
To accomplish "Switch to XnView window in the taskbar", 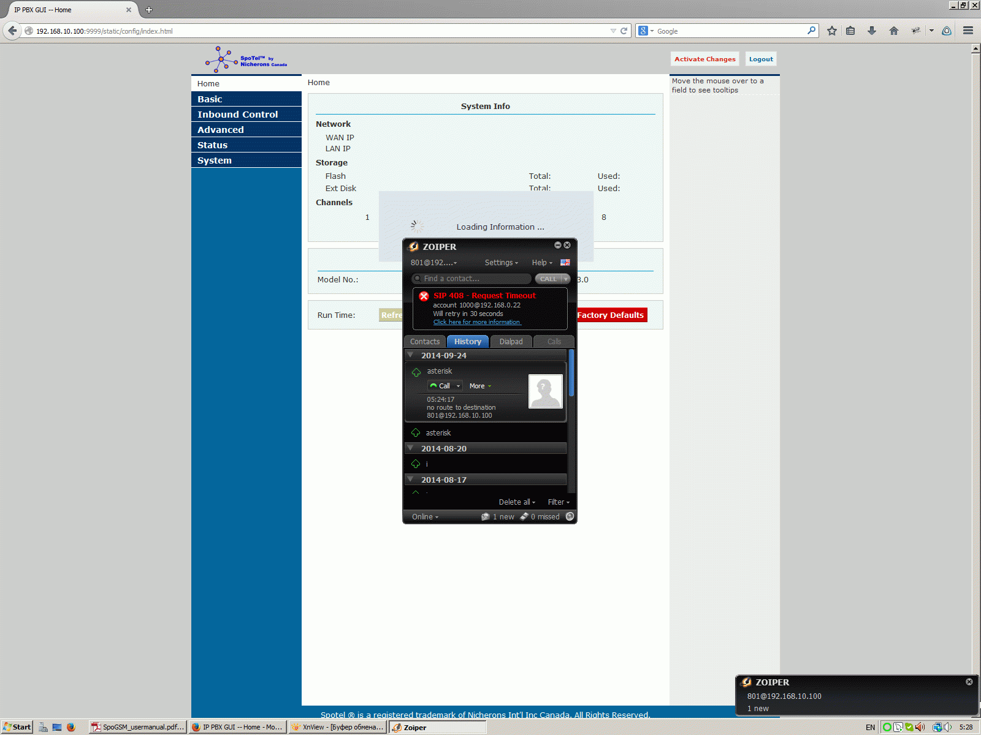I will tap(338, 727).
